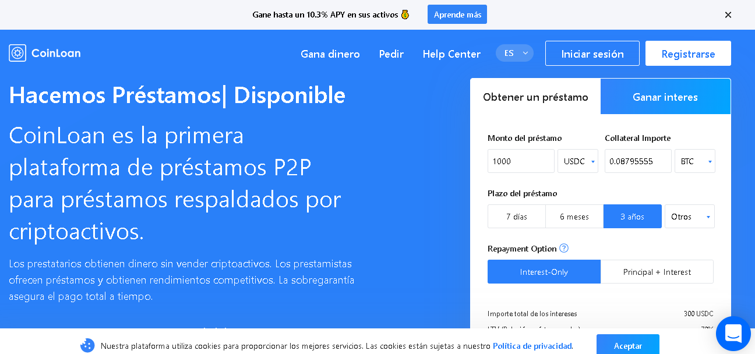This screenshot has height=354, width=755.
Task: Click the Repayment Option help icon
Action: point(564,249)
